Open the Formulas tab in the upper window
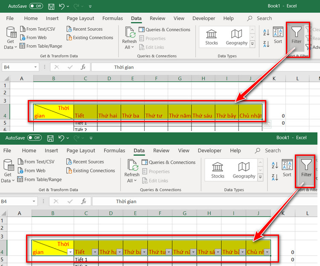320x266 pixels. (x=113, y=18)
